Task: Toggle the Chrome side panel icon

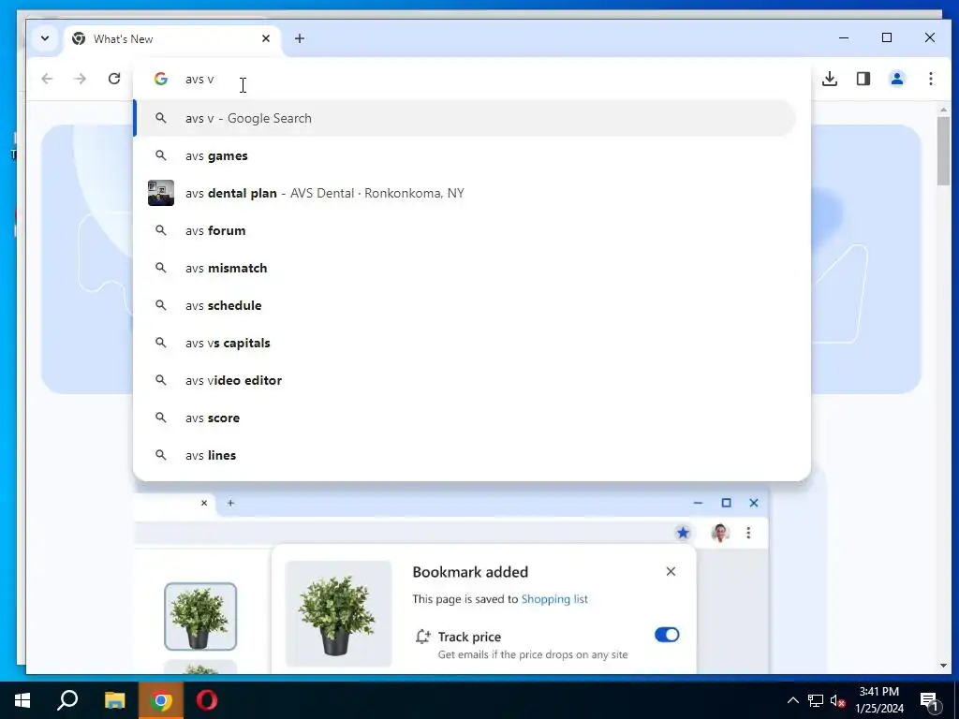Action: coord(863,79)
